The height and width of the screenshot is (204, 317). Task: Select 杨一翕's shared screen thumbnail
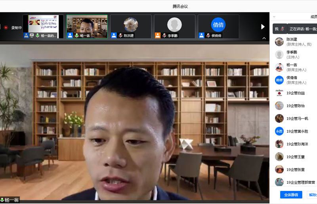point(43,27)
